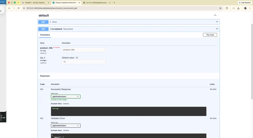Click the GET badge of Home endpoint
253x138 pixels.
click(x=43, y=22)
